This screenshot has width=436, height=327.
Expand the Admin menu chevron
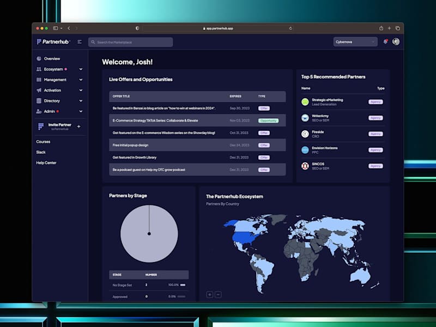(81, 112)
